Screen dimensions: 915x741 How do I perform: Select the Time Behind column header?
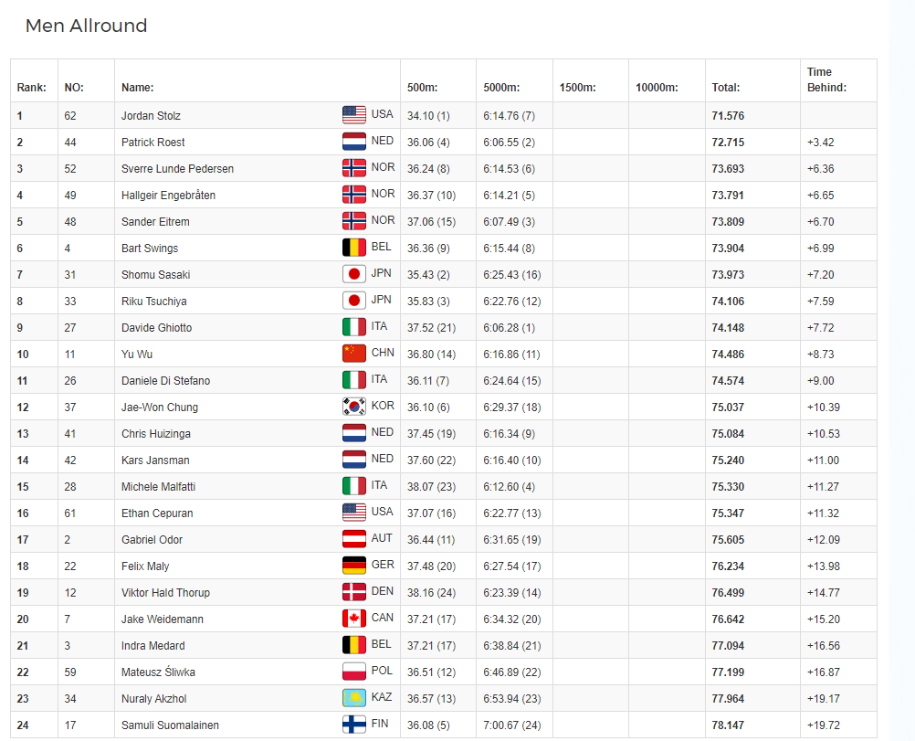pyautogui.click(x=827, y=80)
